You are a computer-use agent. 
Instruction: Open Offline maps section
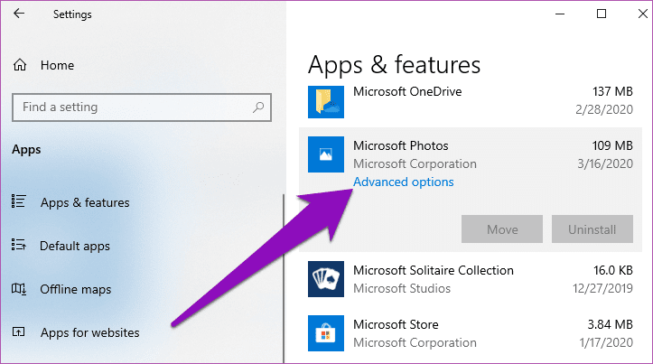[x=76, y=289]
